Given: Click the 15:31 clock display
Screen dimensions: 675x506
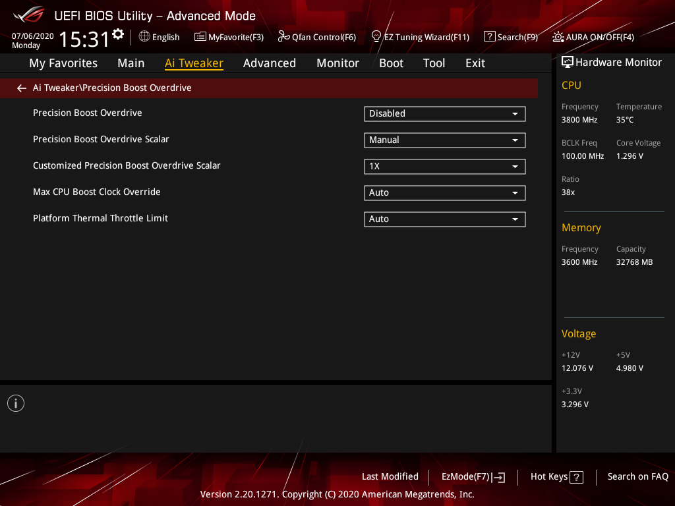Looking at the screenshot, I should click(x=84, y=39).
